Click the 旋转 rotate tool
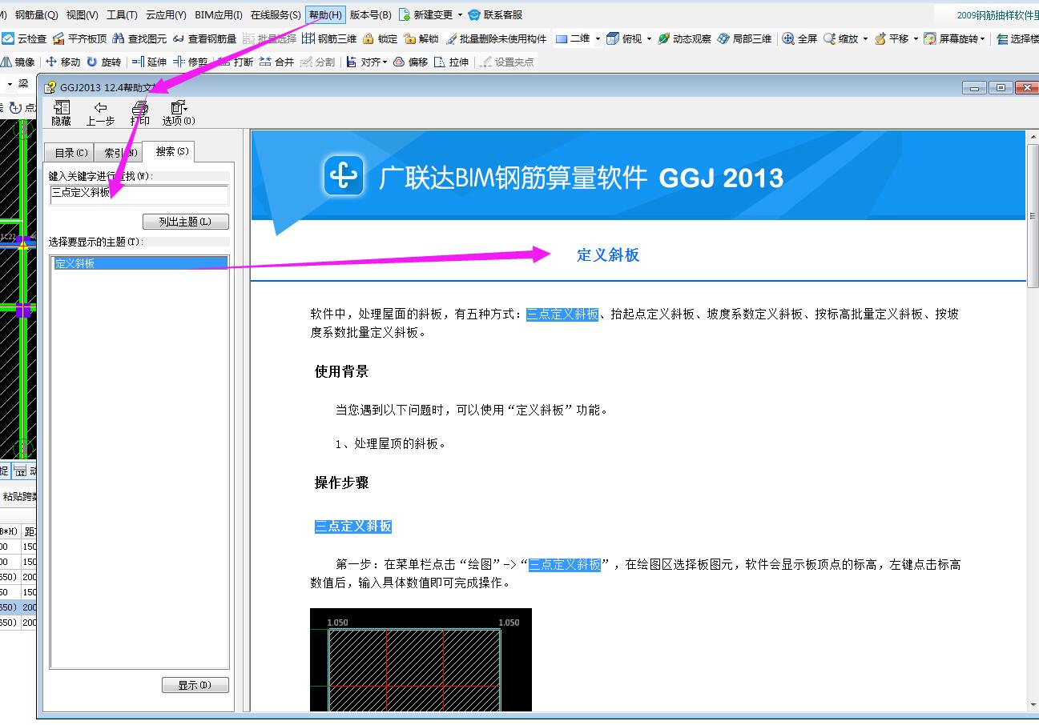 coord(104,62)
